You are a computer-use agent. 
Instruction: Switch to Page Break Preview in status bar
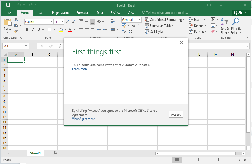point(197,160)
